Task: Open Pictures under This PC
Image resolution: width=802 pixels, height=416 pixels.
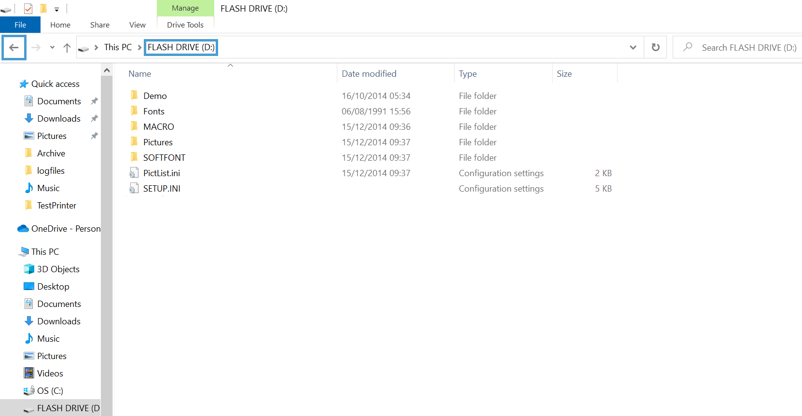Action: click(x=52, y=356)
